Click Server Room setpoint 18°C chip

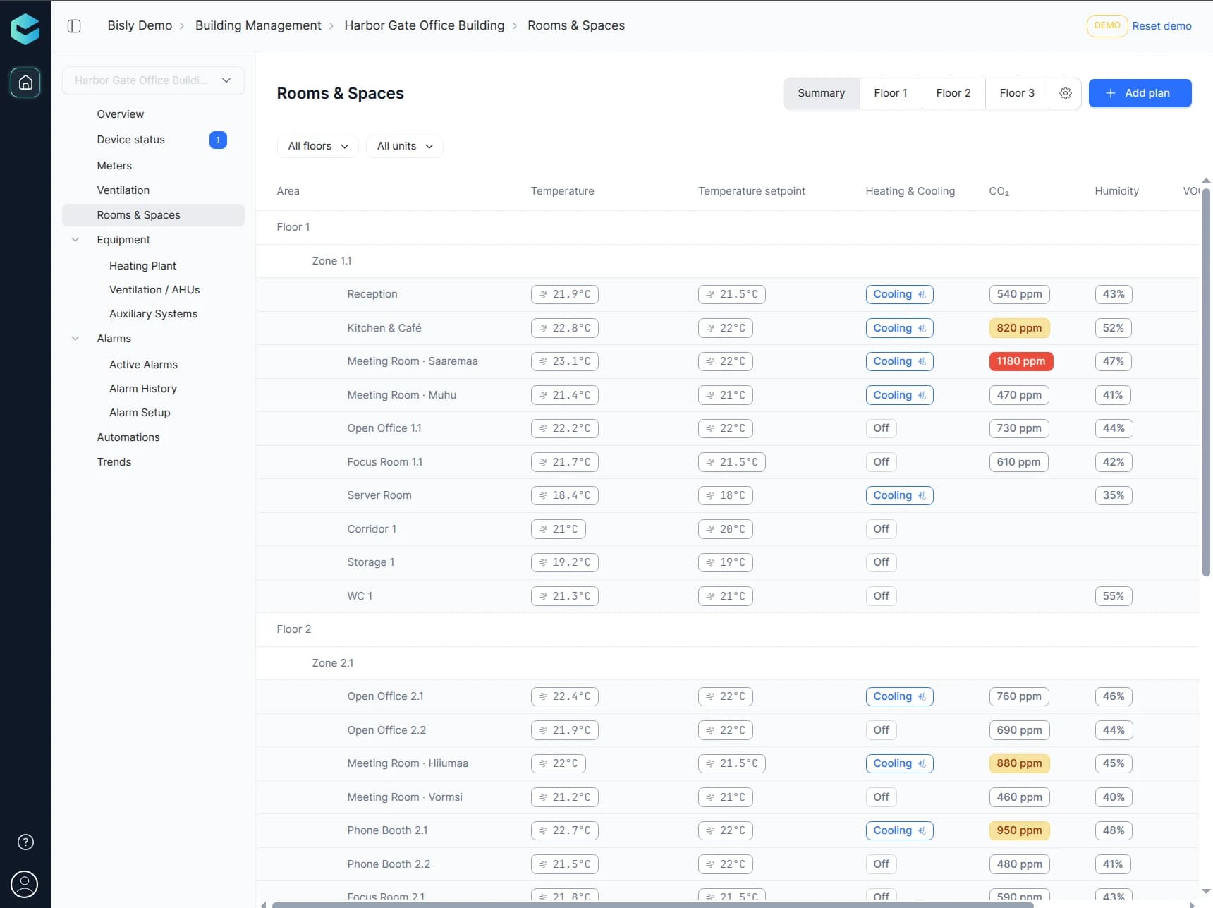click(x=725, y=495)
